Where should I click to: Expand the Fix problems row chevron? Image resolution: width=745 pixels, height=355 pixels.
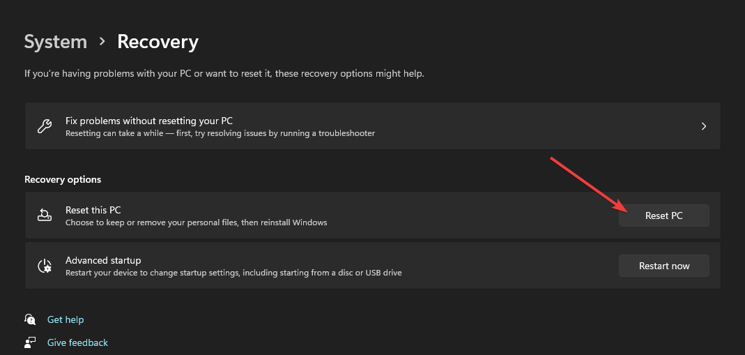(704, 126)
